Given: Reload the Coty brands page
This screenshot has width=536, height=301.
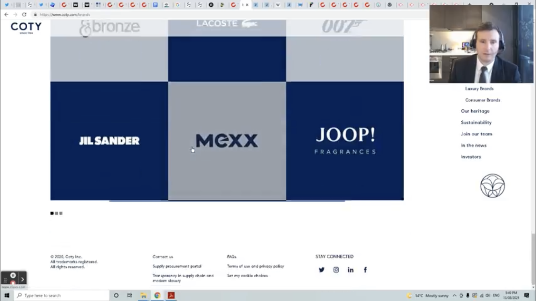Looking at the screenshot, I should tap(24, 14).
